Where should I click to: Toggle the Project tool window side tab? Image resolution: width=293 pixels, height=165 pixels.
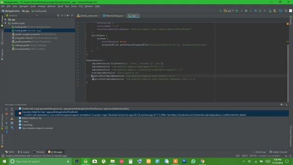pyautogui.click(x=2, y=21)
